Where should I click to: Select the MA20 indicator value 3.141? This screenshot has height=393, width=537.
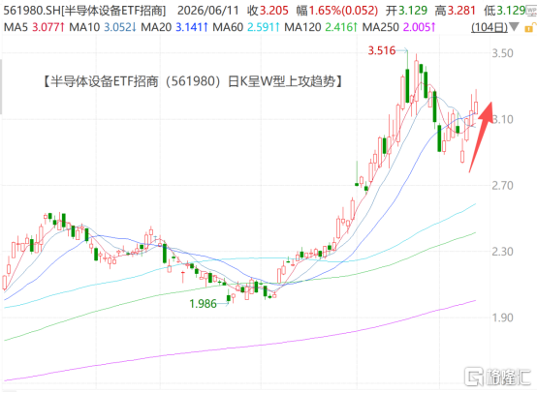click(x=192, y=27)
